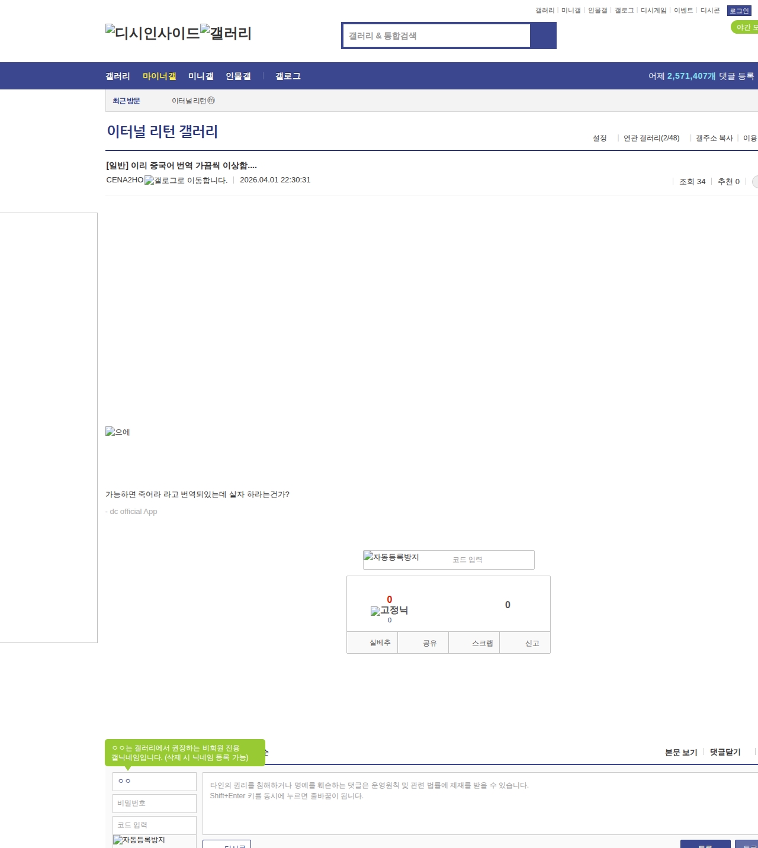Click the author name CENA2HO
This screenshot has width=758, height=848.
click(125, 180)
